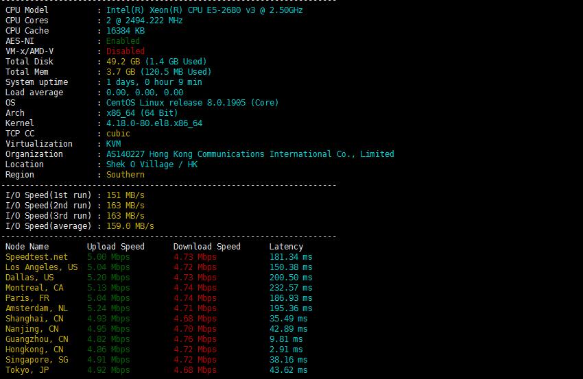Screen dimensions: 583x379
Task: Click the 'Download Speed' column header
Action: [207, 247]
